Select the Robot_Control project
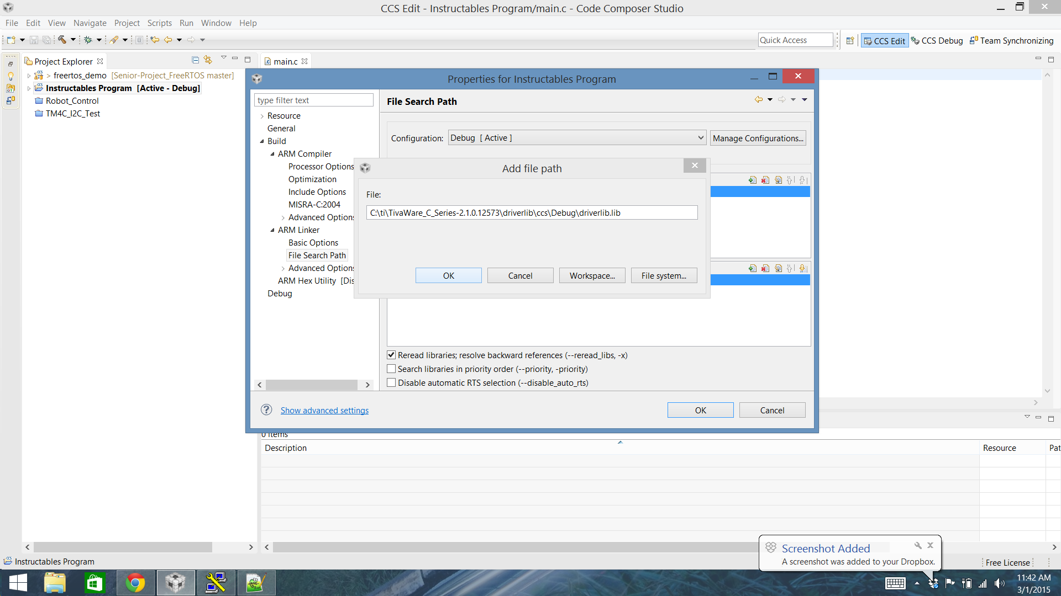The width and height of the screenshot is (1061, 596). 72,101
